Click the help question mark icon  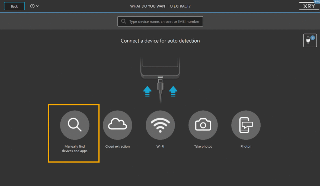32,6
